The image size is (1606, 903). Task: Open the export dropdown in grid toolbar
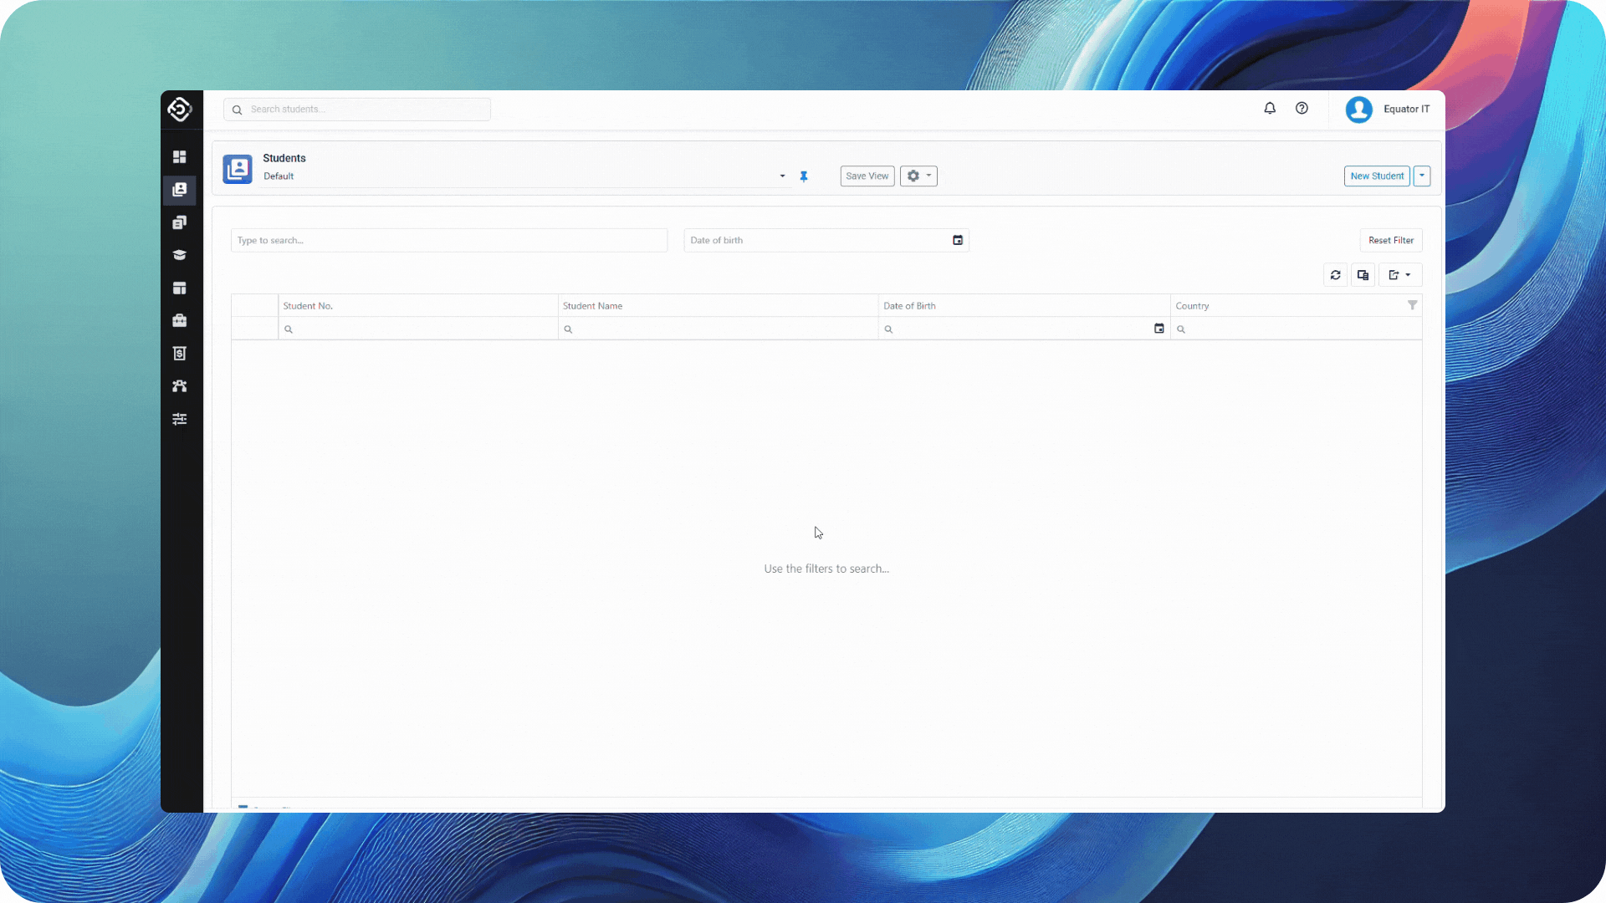tap(1400, 275)
